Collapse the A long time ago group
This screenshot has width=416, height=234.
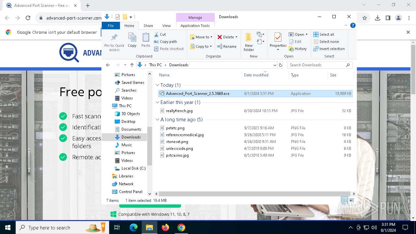[158, 120]
